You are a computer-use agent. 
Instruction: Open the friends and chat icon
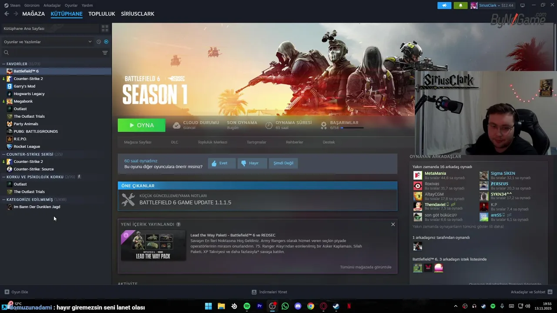550,292
